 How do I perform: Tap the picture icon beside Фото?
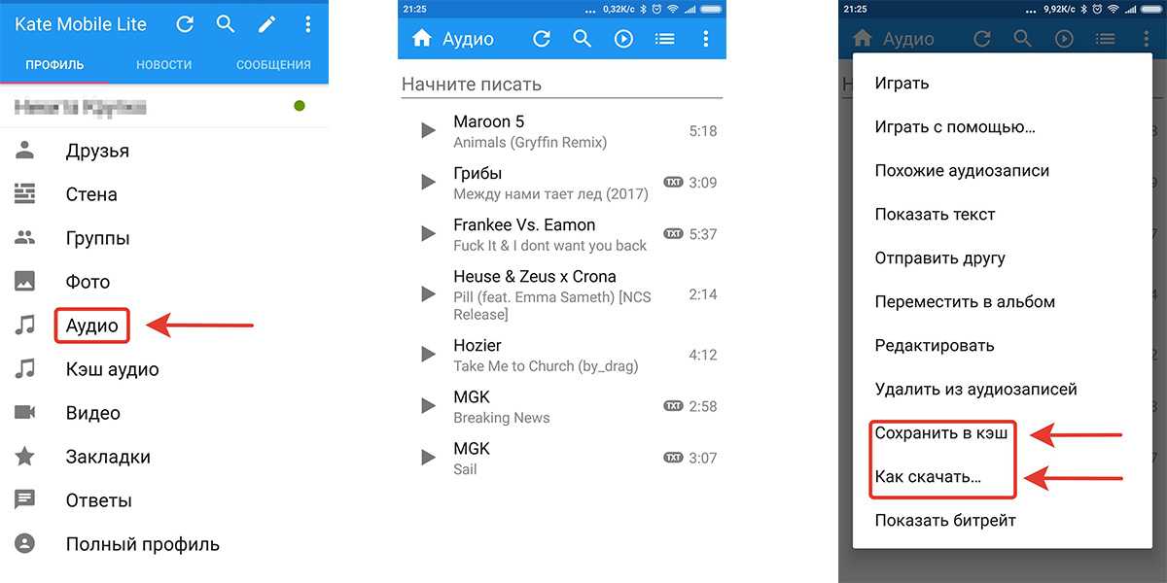[x=24, y=281]
